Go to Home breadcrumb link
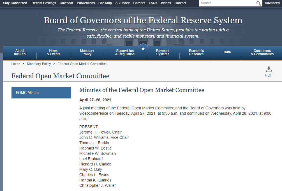282x191 pixels. 16,64
